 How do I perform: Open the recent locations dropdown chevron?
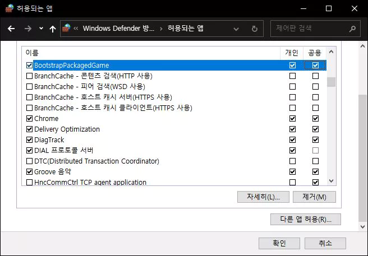[x=41, y=29]
